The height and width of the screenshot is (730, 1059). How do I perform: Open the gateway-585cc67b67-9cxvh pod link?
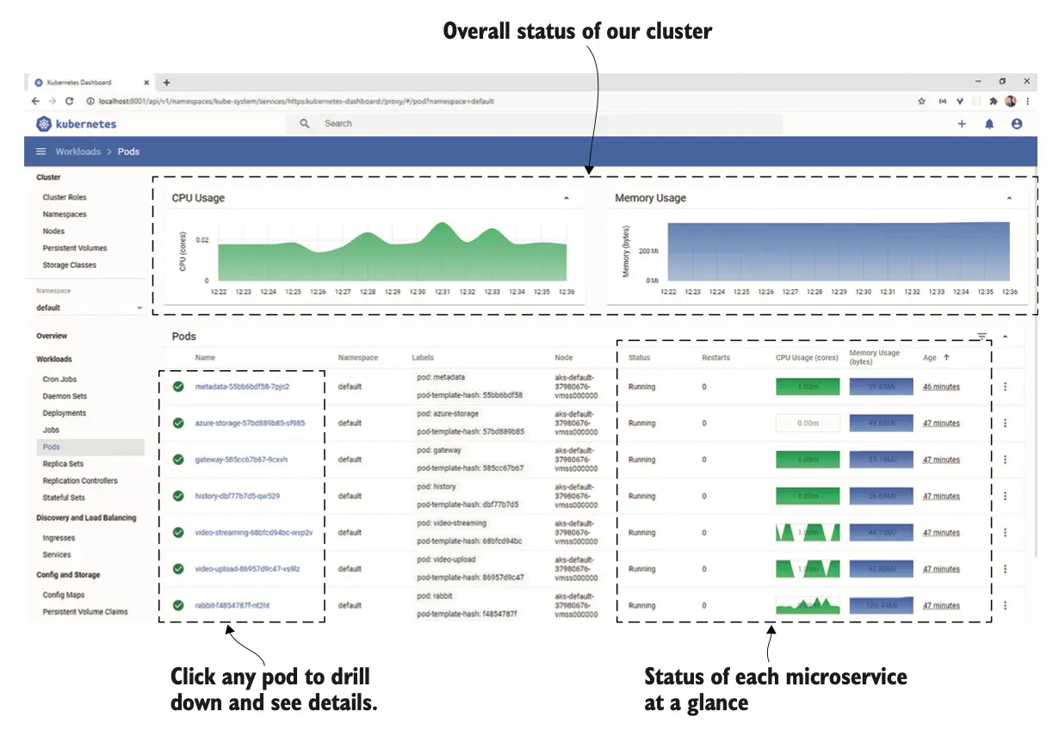(241, 460)
